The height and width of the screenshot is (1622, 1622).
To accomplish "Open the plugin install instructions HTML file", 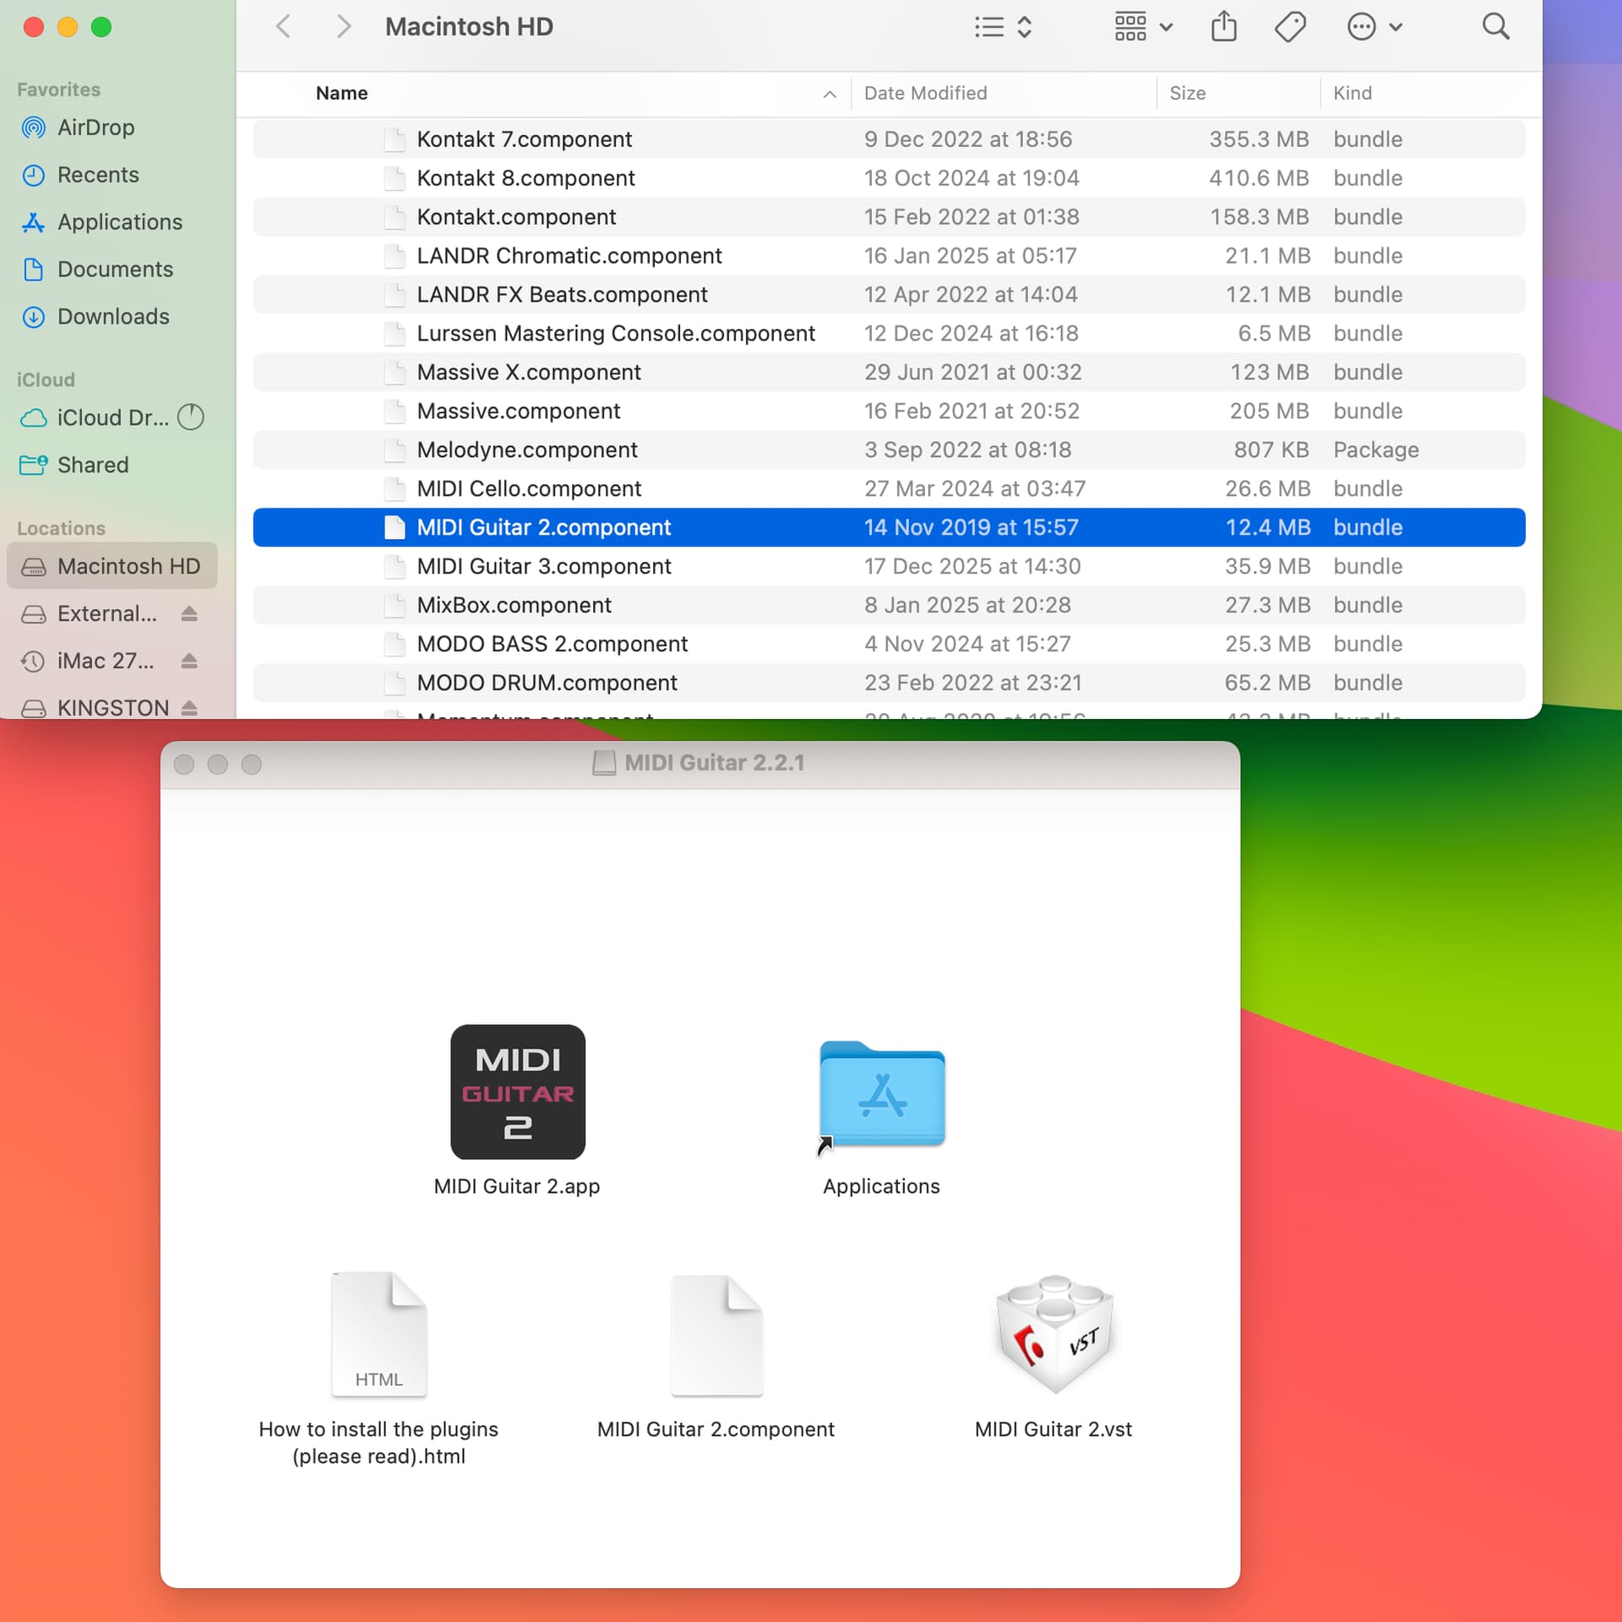I will point(378,1335).
